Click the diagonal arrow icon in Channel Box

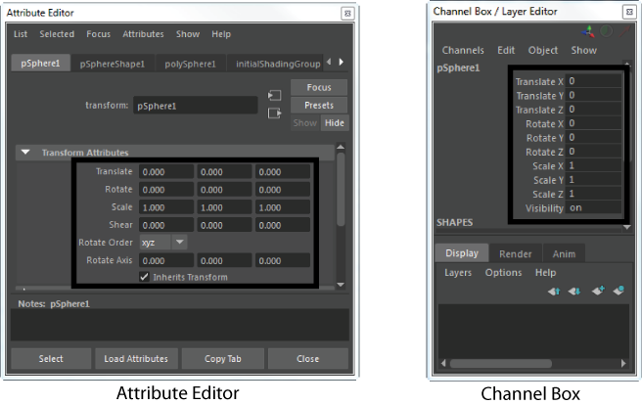(x=624, y=31)
